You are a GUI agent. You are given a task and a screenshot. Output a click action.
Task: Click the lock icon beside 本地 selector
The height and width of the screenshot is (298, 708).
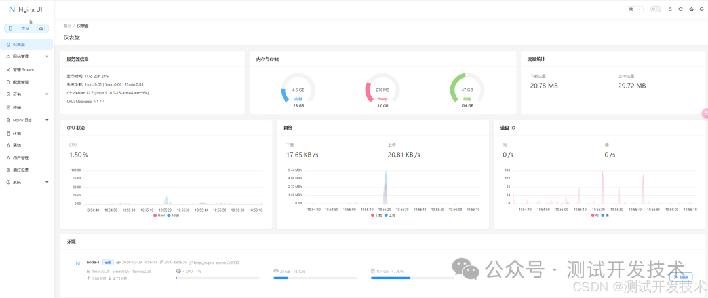pos(41,28)
